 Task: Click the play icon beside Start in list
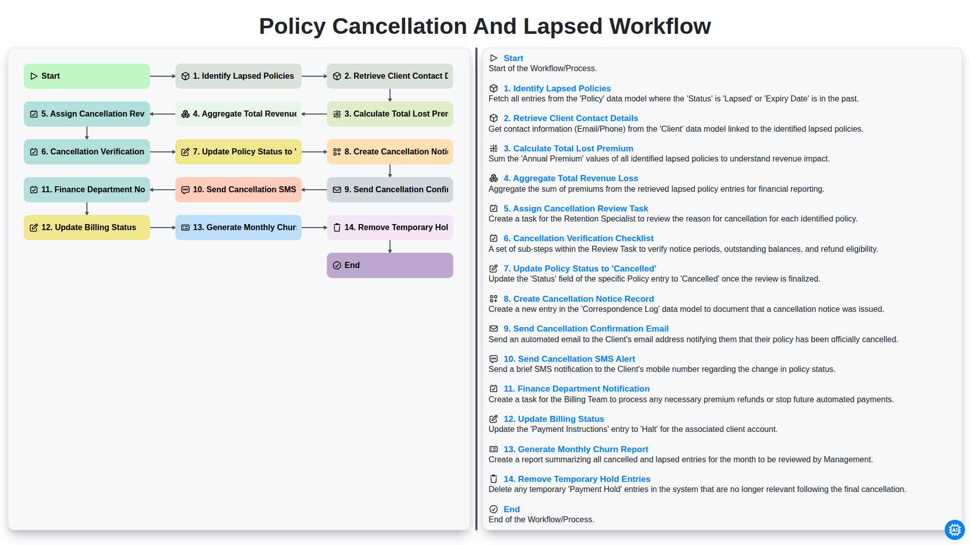click(x=494, y=58)
